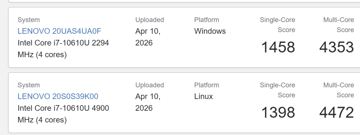Click the Platform label above Windows
This screenshot has width=360, height=135.
point(207,20)
